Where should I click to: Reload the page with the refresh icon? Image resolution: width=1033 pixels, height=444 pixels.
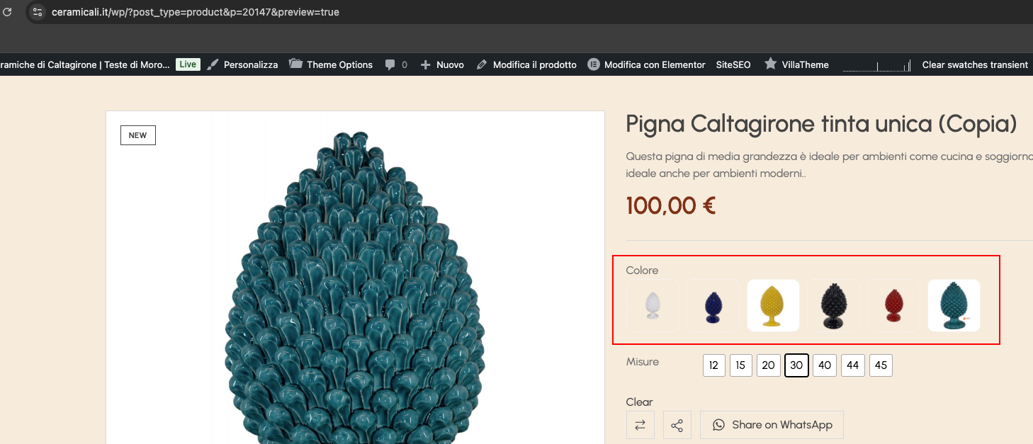[8, 12]
